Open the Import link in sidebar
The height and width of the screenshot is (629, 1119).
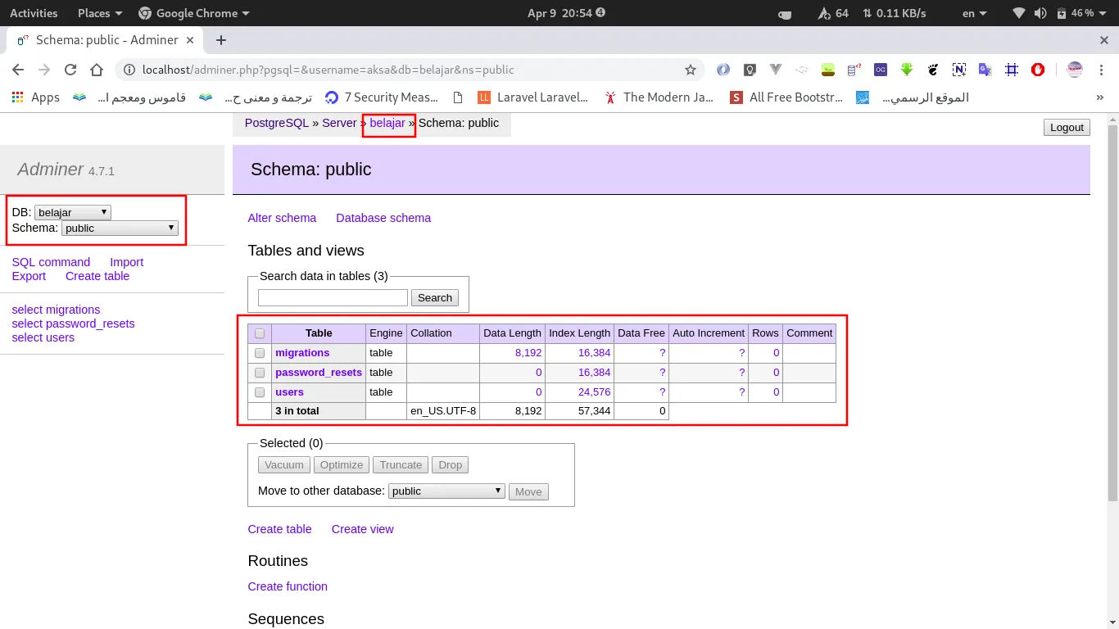(127, 262)
